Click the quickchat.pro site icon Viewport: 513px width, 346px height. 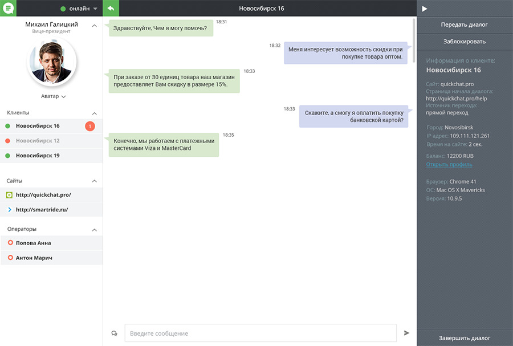[9, 196]
